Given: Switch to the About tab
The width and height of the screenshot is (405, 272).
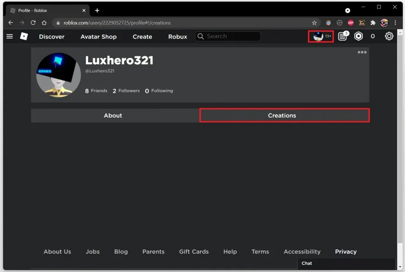Looking at the screenshot, I should coord(115,115).
